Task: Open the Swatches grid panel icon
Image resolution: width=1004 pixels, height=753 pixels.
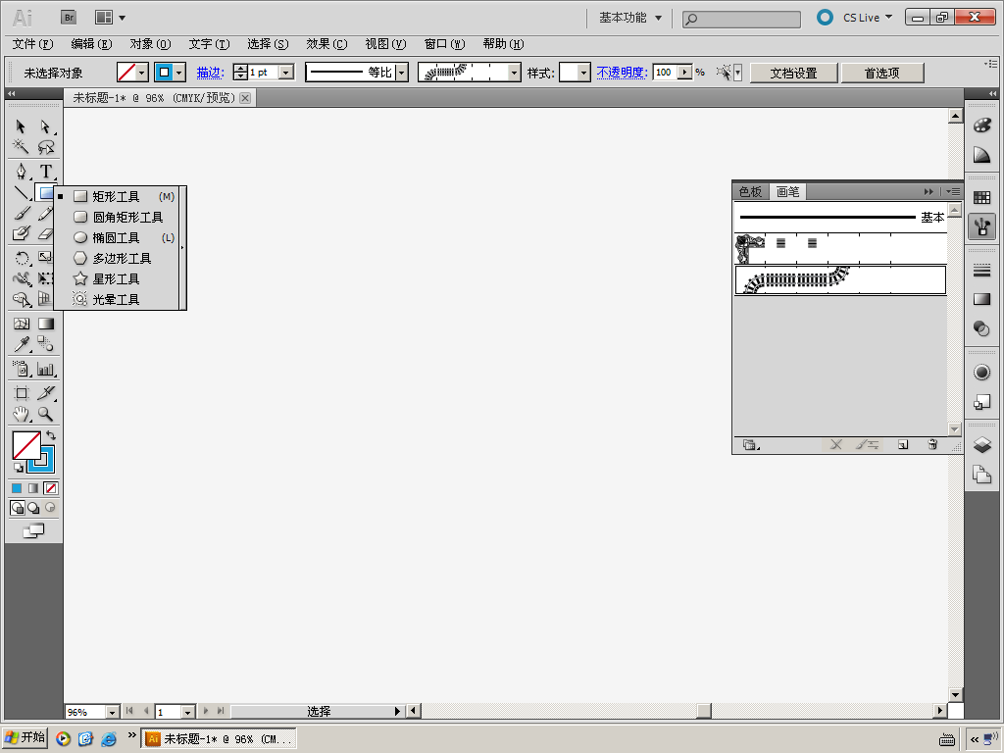Action: [x=981, y=198]
